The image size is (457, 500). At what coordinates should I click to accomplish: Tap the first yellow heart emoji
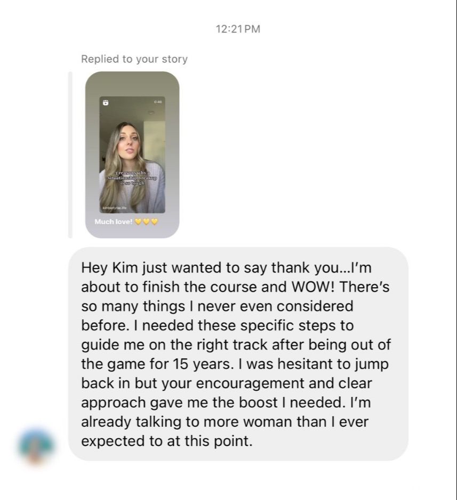click(x=138, y=221)
